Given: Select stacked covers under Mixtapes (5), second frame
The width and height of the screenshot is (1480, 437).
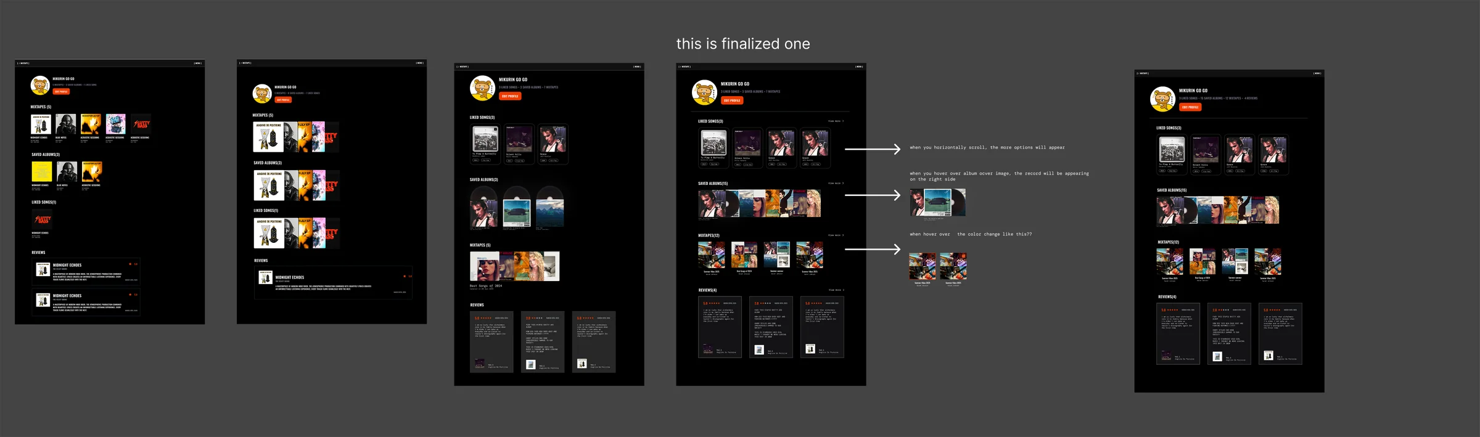Looking at the screenshot, I should click(x=296, y=137).
